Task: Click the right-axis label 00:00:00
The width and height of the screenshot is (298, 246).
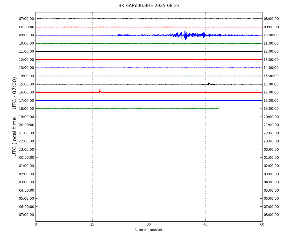Action: tap(271, 149)
